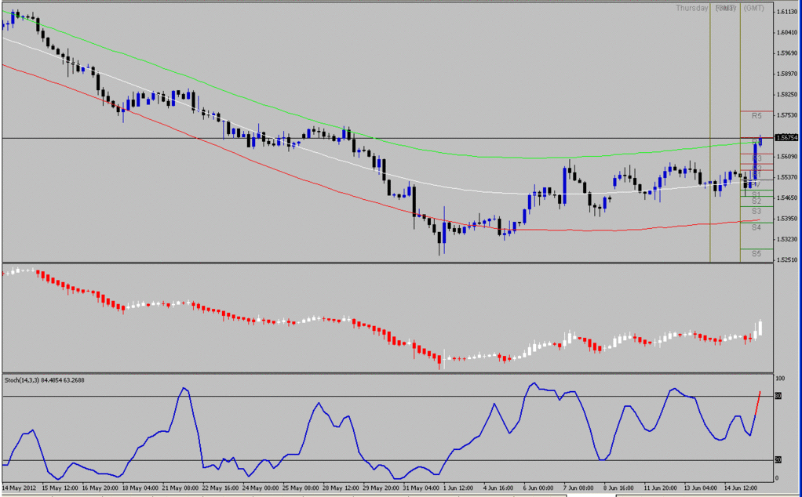Click the Thursday session label
This screenshot has width=802, height=497.
[x=694, y=9]
